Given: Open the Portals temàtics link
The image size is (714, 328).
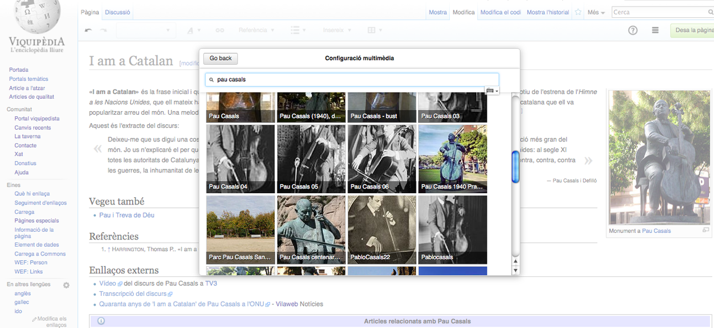Looking at the screenshot, I should pyautogui.click(x=29, y=78).
